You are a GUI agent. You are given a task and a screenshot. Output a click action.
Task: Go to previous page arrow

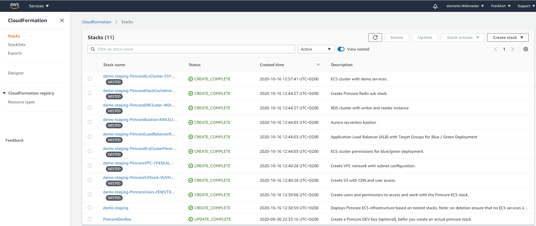pyautogui.click(x=496, y=49)
